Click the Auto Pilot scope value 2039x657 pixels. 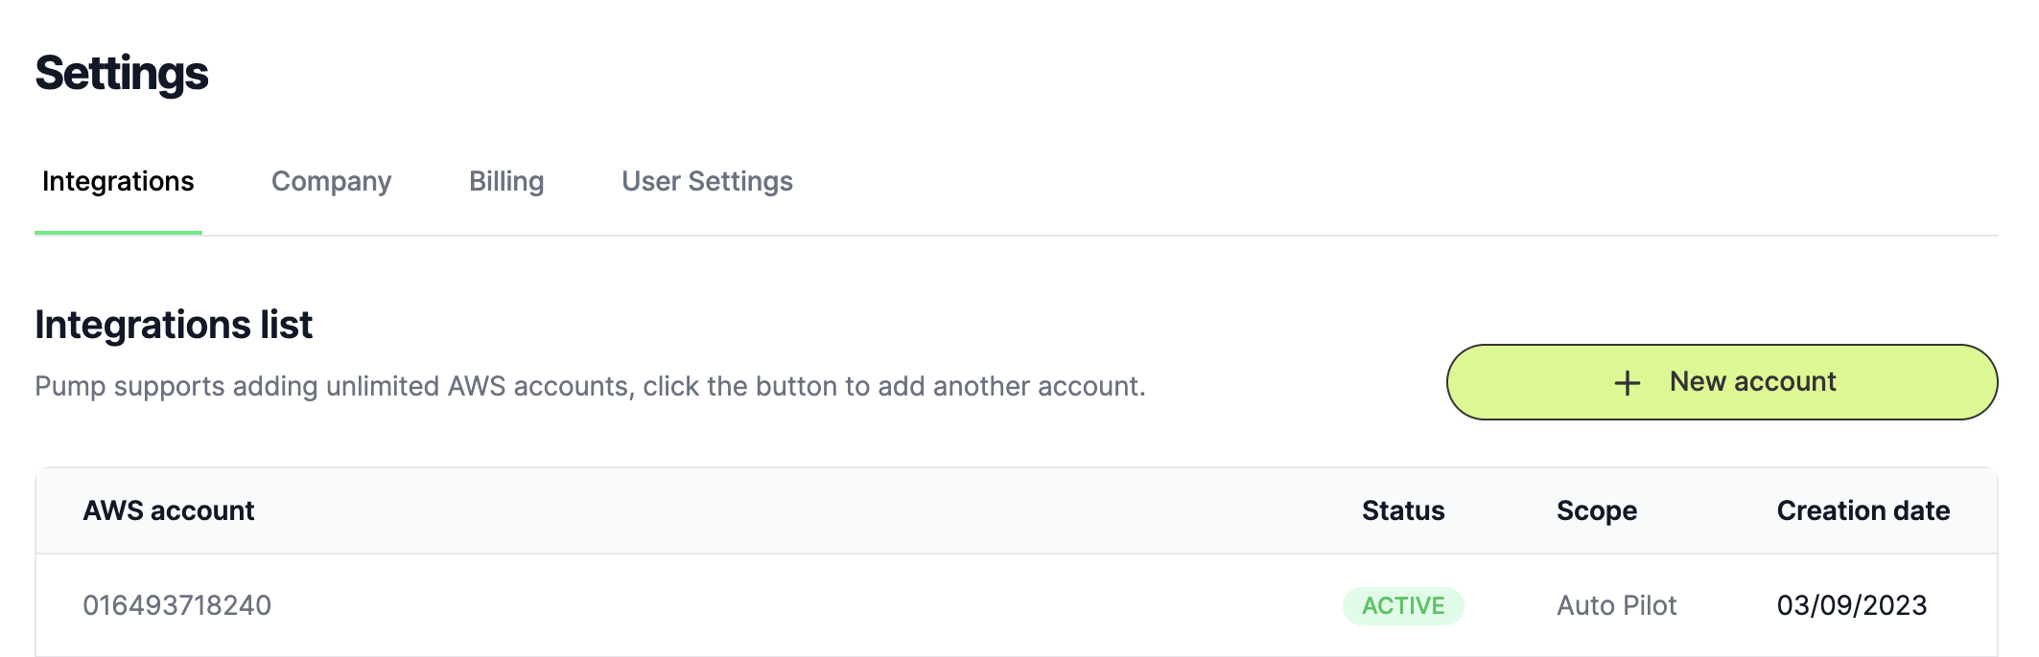(x=1616, y=605)
